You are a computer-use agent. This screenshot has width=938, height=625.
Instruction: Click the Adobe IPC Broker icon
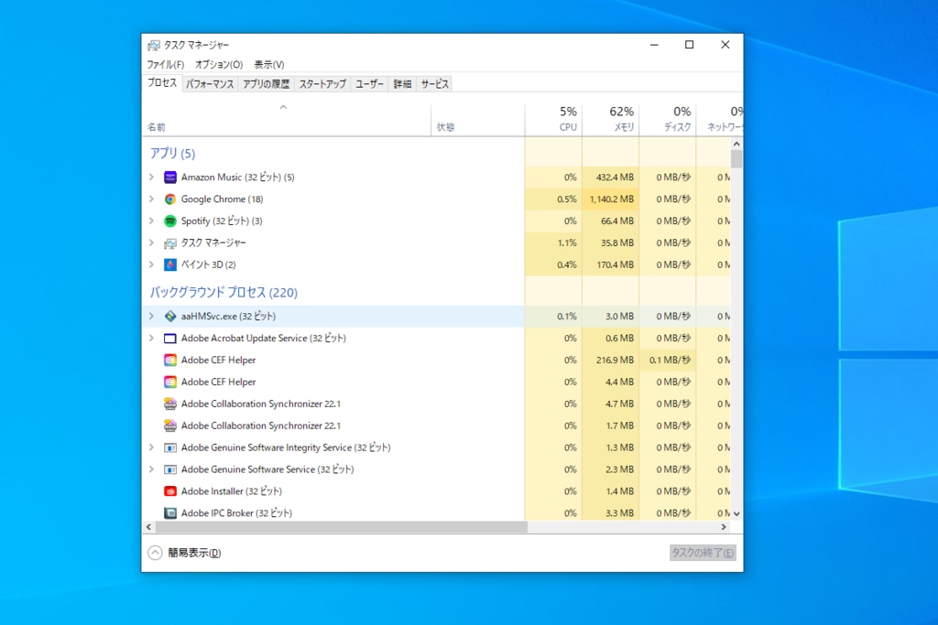point(169,512)
